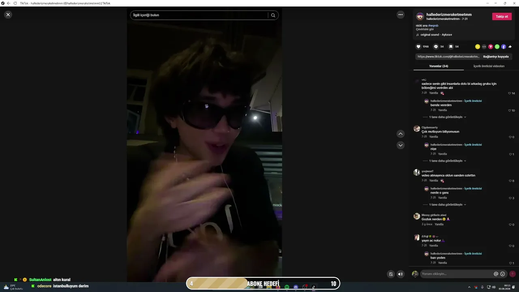The height and width of the screenshot is (292, 519).
Task: Reload the page with refresh icon
Action: [15, 3]
